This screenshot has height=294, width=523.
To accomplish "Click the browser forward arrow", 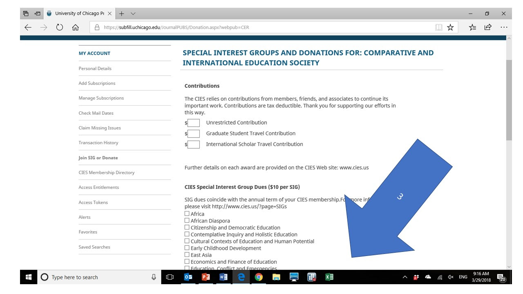I will coord(44,27).
